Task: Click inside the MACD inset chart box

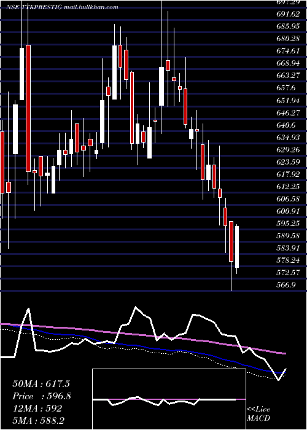Action: point(169,399)
